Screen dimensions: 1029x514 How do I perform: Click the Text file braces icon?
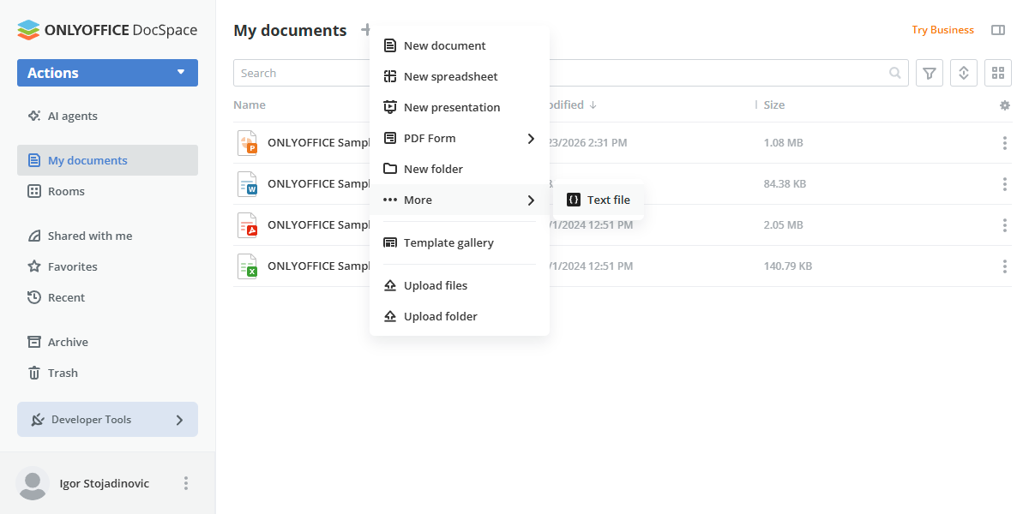pos(574,200)
